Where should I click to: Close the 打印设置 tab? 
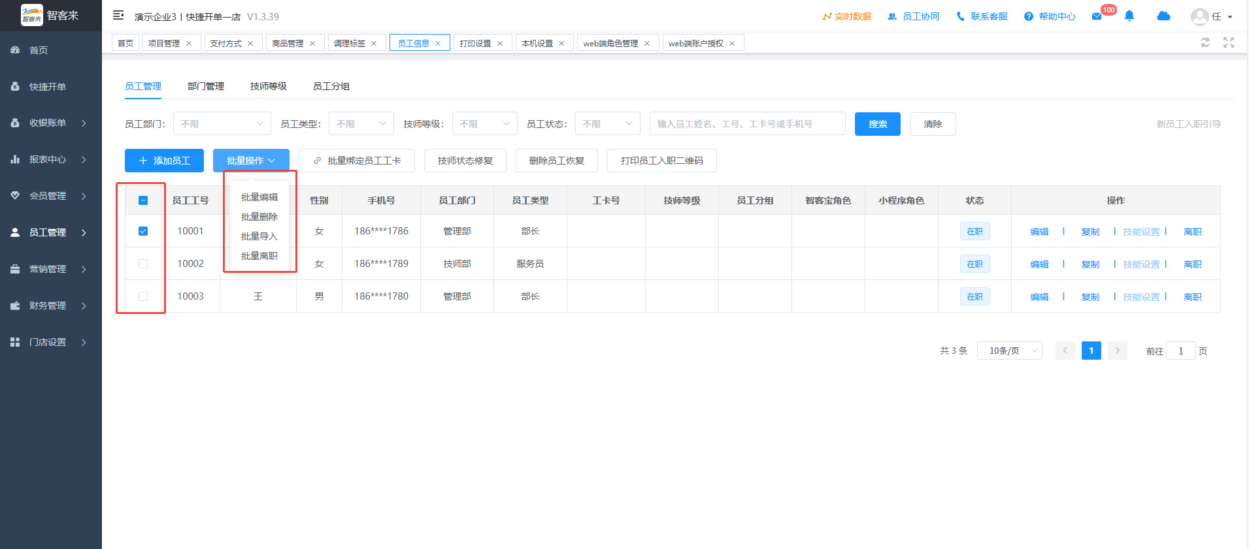pyautogui.click(x=500, y=43)
